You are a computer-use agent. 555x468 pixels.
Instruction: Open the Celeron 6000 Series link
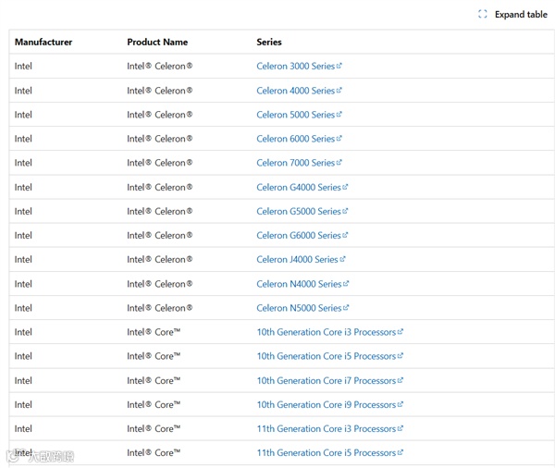tap(299, 139)
